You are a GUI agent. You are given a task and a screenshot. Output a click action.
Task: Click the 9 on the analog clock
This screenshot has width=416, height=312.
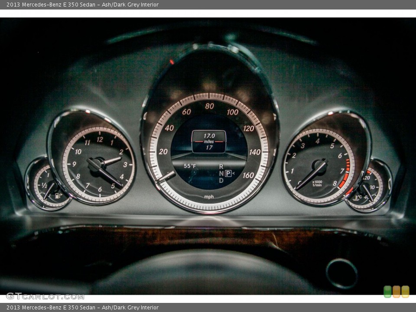coord(74,164)
